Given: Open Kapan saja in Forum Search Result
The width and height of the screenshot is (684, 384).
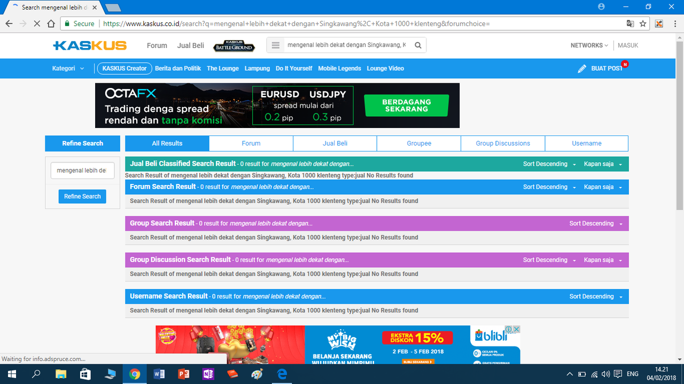Looking at the screenshot, I should tap(603, 187).
